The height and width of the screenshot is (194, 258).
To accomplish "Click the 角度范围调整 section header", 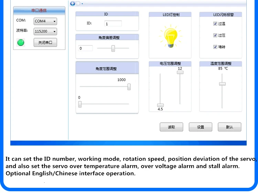I will coord(107,68).
